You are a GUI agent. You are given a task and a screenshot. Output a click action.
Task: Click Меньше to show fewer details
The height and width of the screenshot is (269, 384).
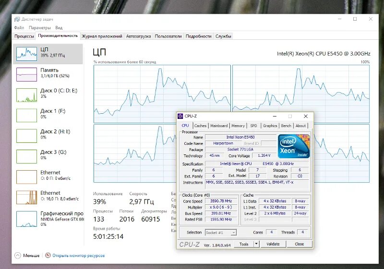point(31,256)
